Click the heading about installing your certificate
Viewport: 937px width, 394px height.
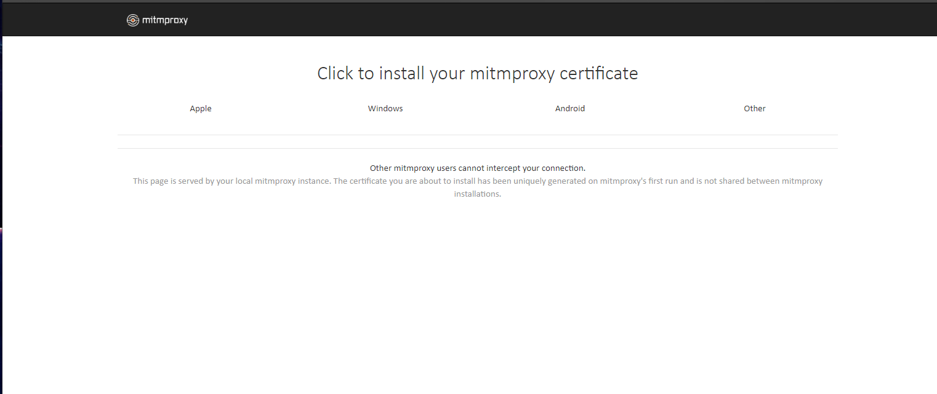[x=478, y=73]
